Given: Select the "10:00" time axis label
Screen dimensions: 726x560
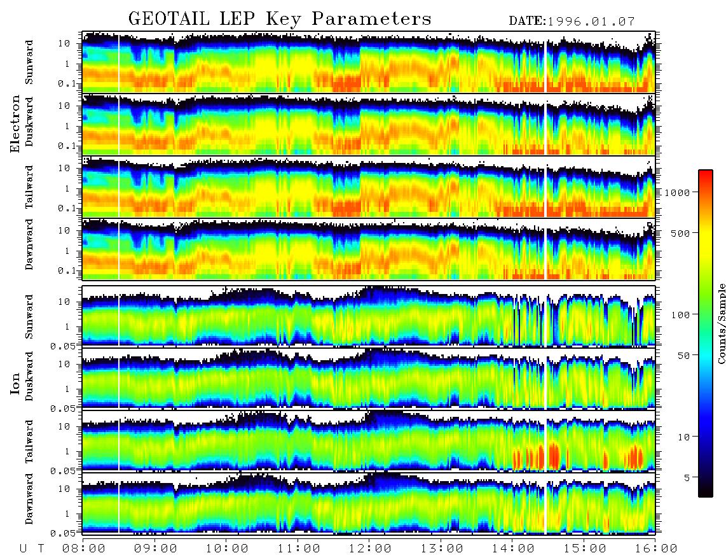Looking at the screenshot, I should click(227, 549).
